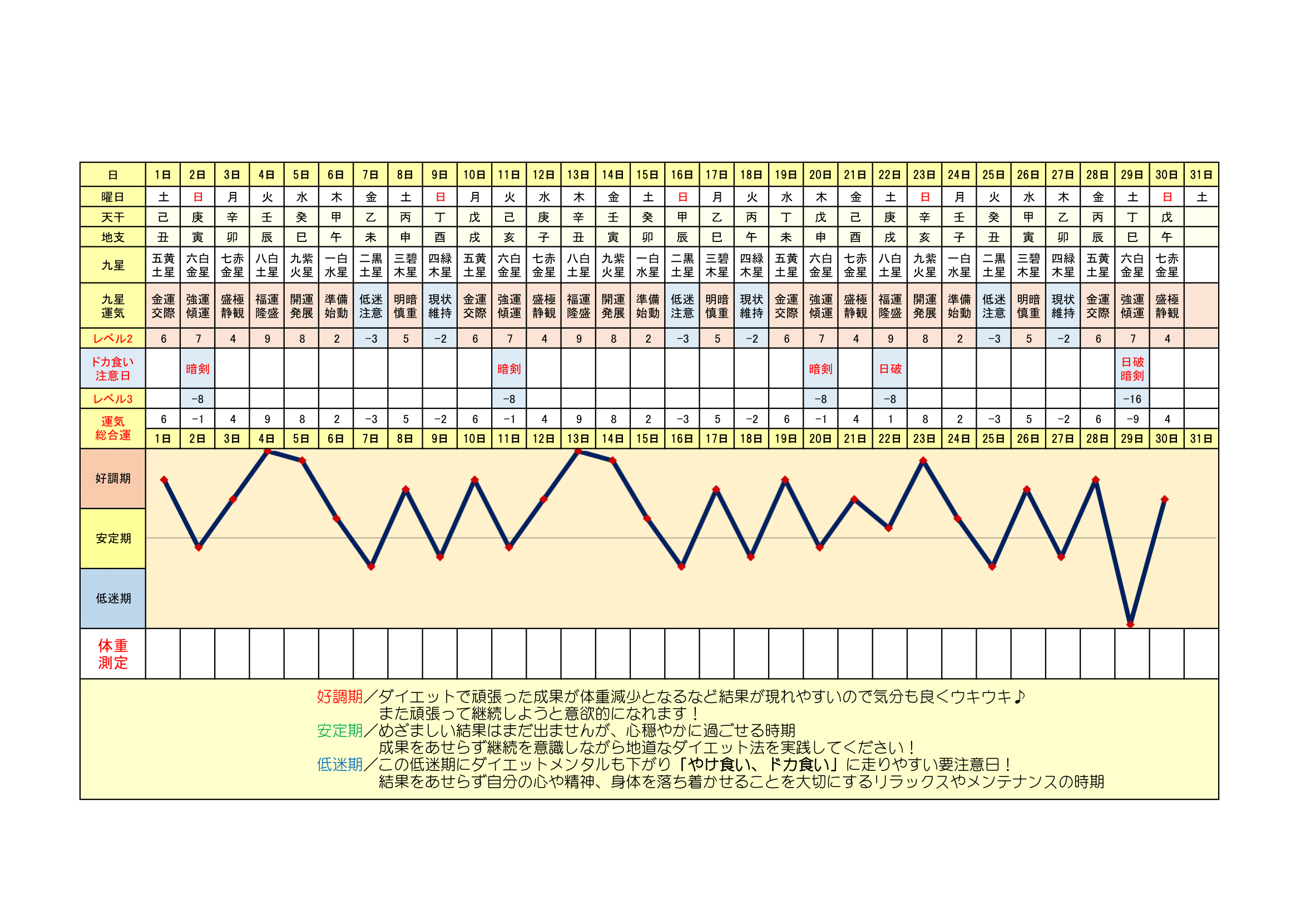
Task: Click the ドカ食い注意日 row header
Action: click(x=113, y=369)
